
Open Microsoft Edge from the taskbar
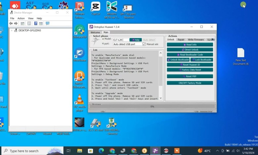point(101,151)
